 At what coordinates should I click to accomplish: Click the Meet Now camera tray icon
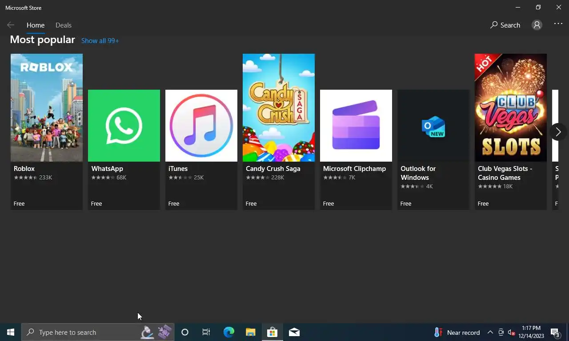pyautogui.click(x=501, y=332)
